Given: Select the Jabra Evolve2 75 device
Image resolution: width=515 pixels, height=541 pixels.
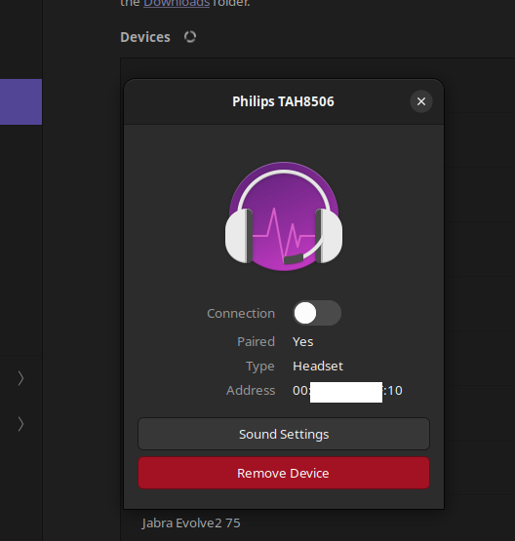Looking at the screenshot, I should [191, 523].
